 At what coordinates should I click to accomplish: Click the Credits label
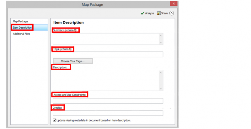click(x=57, y=108)
